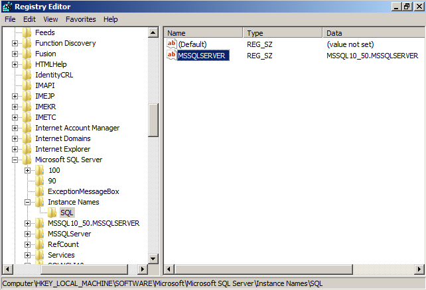
Task: Click the Internet Explorer folder icon
Action: click(x=27, y=149)
